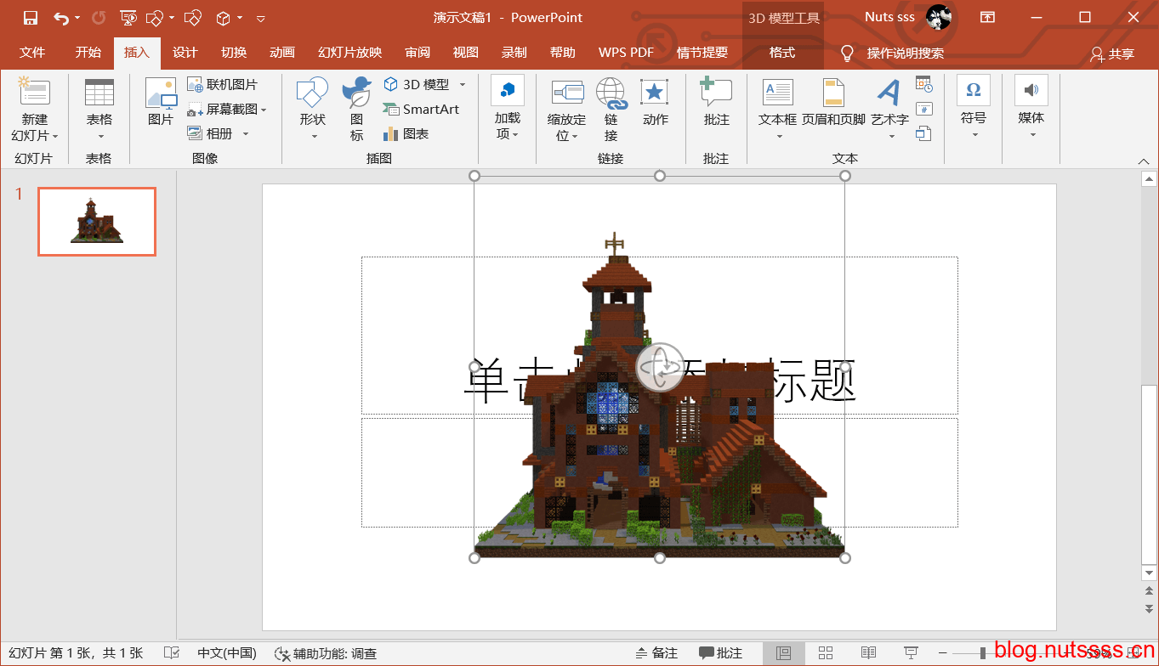The height and width of the screenshot is (666, 1159).
Task: Open the Undo dropdown arrow
Action: 77,18
